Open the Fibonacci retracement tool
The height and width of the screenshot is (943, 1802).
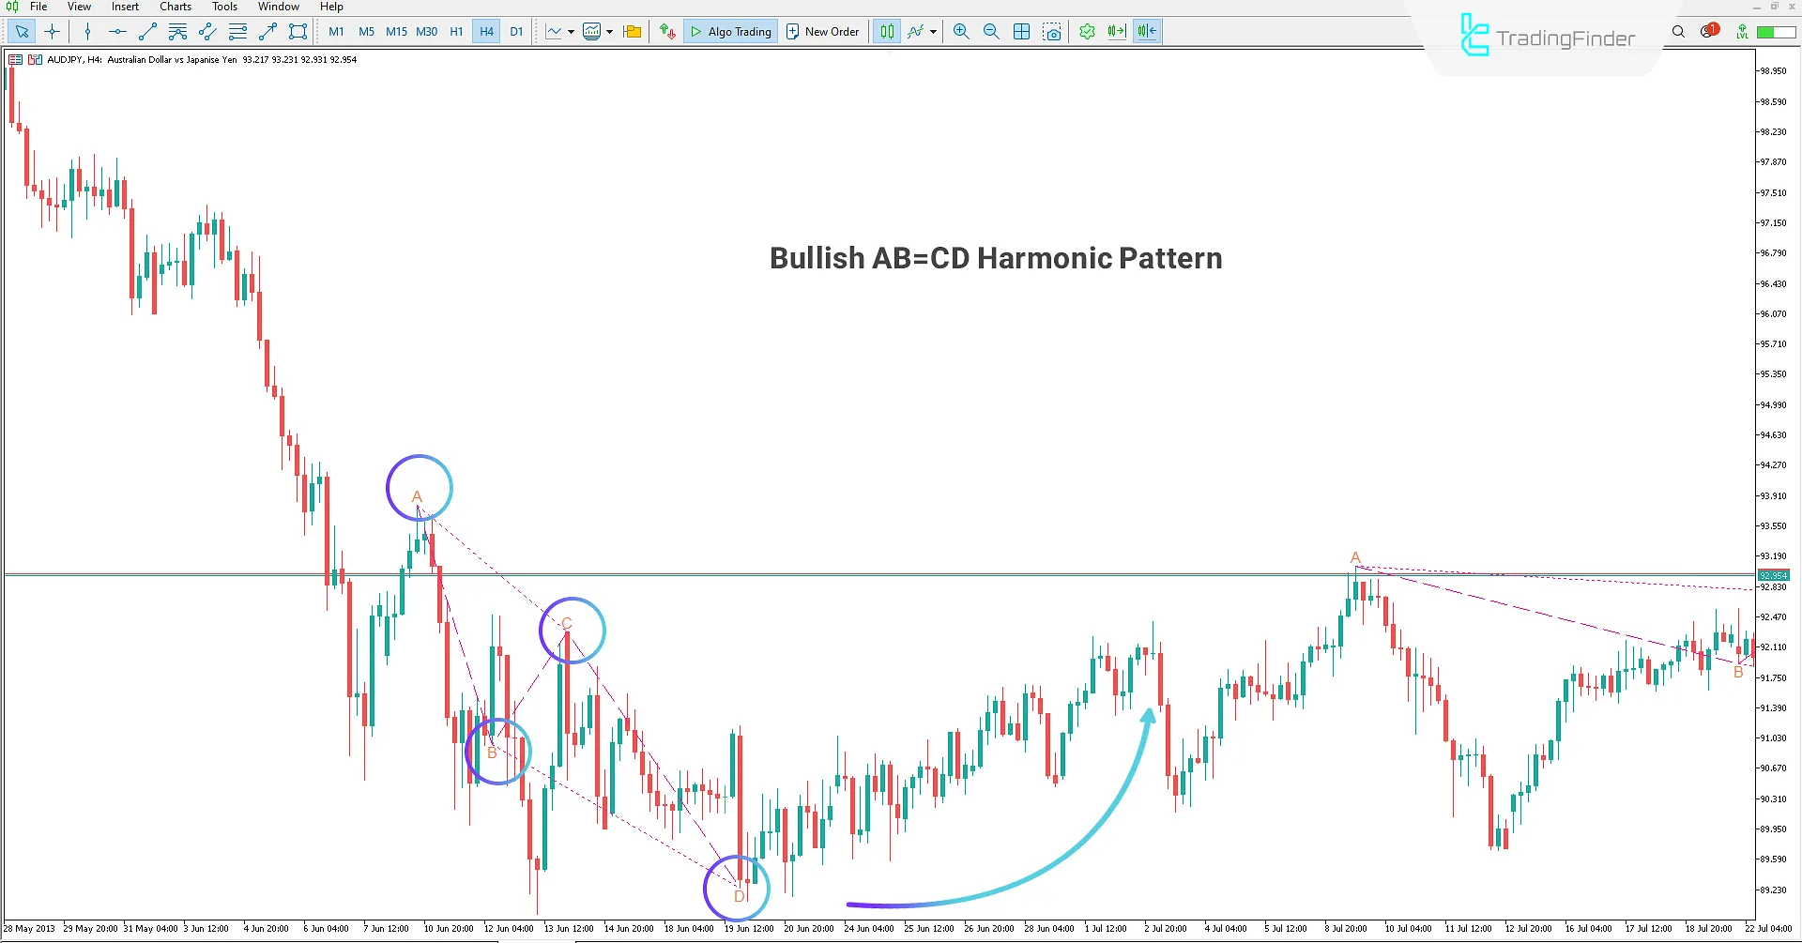pos(237,31)
